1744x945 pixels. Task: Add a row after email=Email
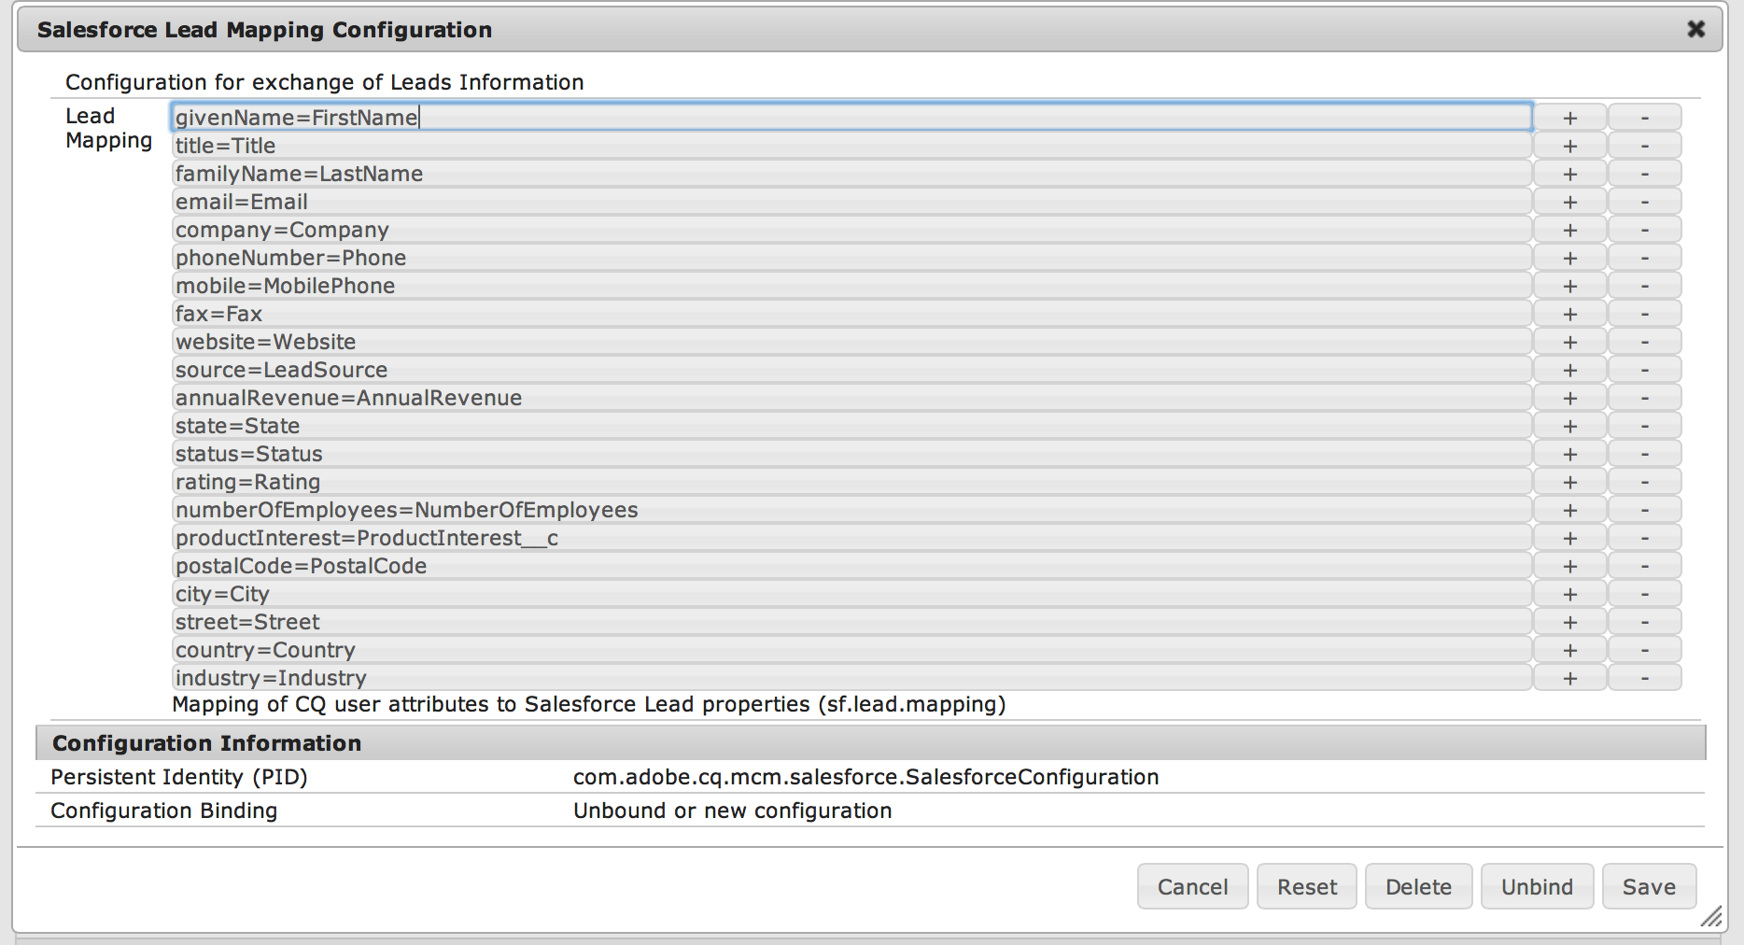click(1570, 202)
